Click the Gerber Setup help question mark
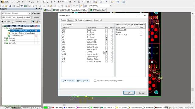 (x=138, y=15)
